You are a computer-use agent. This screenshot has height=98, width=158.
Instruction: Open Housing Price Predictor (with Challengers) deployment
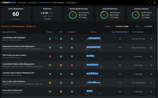coord(18,46)
